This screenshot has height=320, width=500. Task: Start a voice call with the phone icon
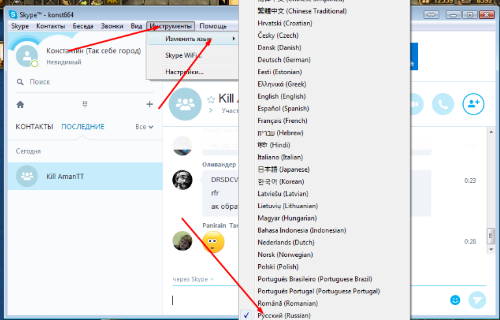point(443,104)
